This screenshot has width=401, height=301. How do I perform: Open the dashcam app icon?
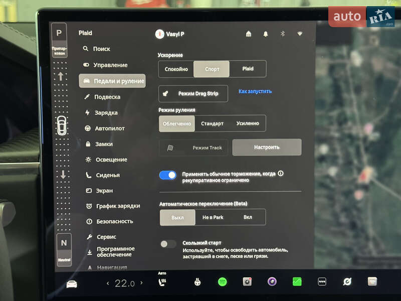tap(247, 282)
